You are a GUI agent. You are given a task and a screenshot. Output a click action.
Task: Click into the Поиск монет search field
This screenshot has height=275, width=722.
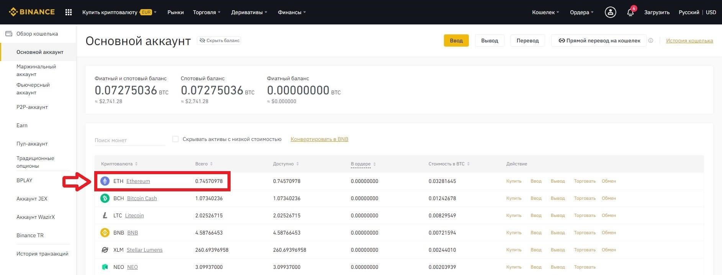129,140
